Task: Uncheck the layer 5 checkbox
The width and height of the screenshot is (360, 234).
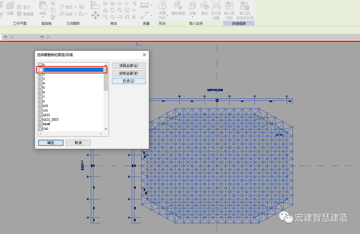Action: click(x=41, y=88)
